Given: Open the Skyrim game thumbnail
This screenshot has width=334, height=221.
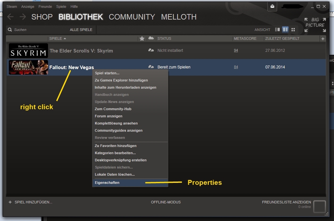Looking at the screenshot, I should [28, 51].
